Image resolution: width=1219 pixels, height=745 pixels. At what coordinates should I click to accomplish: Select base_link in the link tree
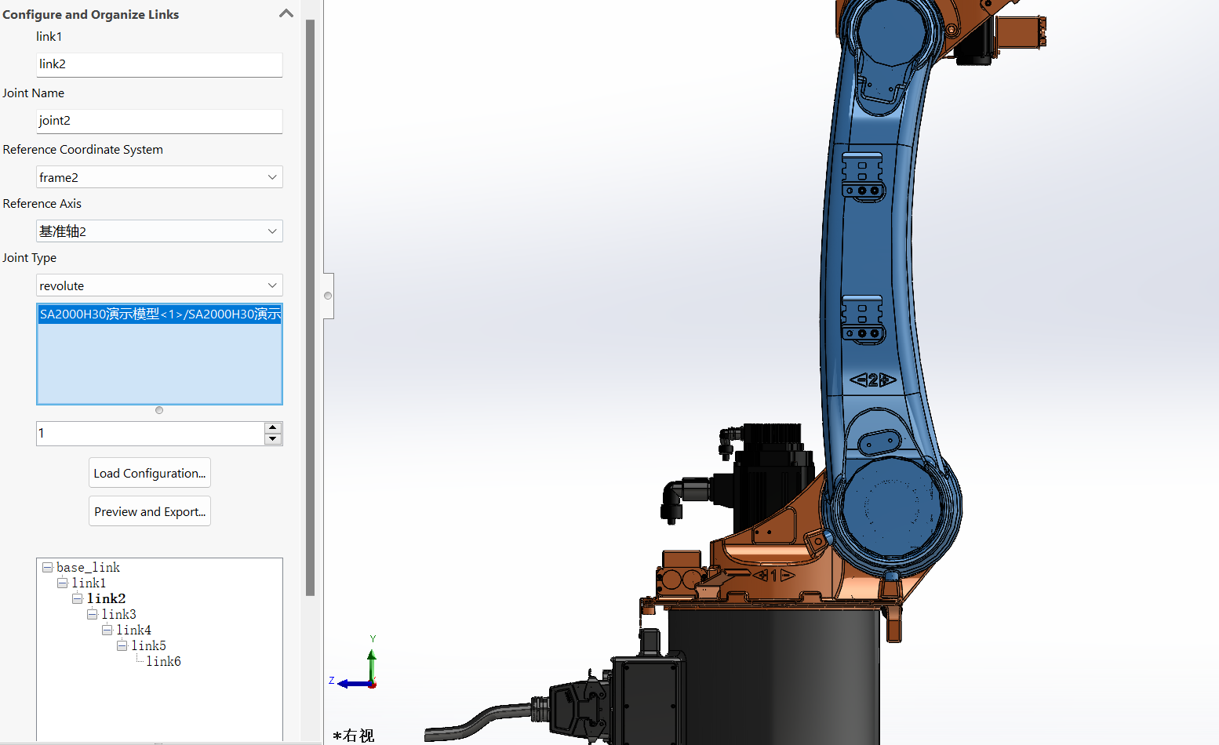pos(88,567)
